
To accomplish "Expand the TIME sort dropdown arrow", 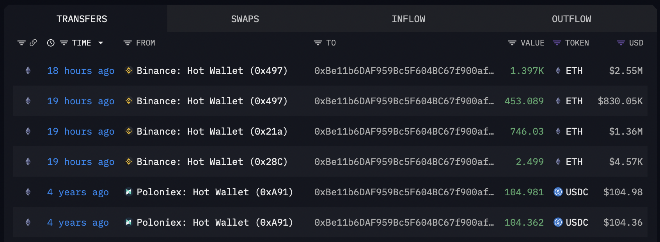I will 101,43.
